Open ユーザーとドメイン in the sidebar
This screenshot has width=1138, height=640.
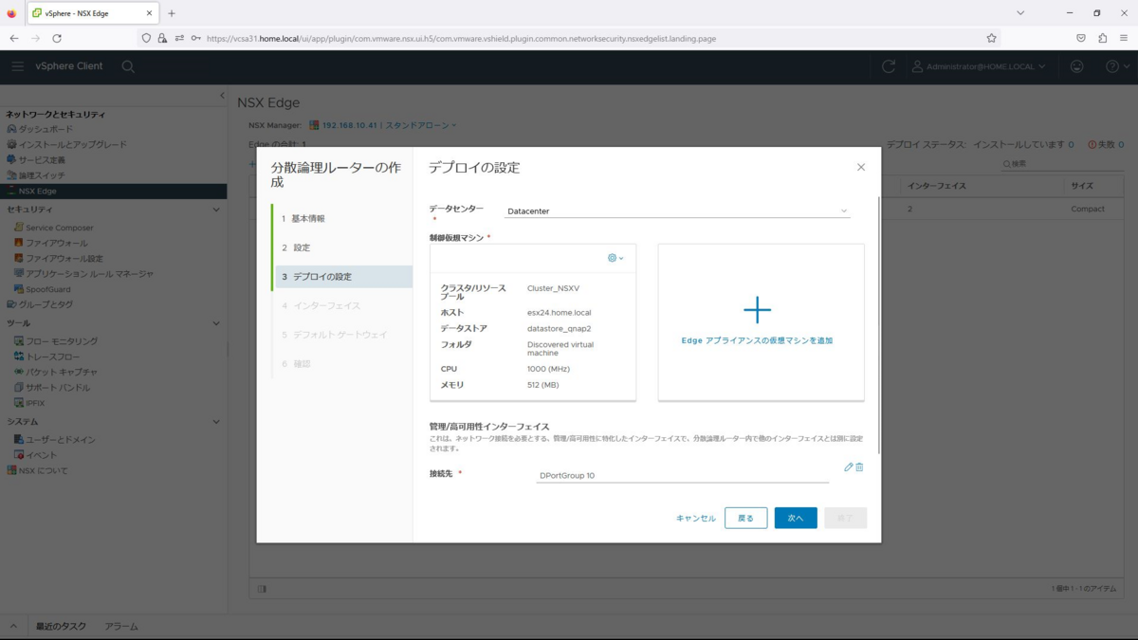tap(60, 440)
